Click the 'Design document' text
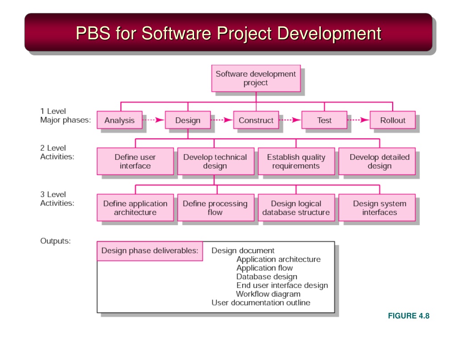The height and width of the screenshot is (343, 457). tap(243, 251)
